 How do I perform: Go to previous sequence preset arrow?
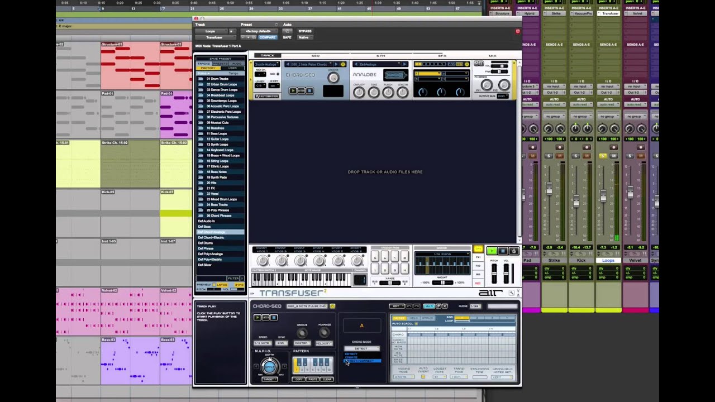[x=287, y=64]
